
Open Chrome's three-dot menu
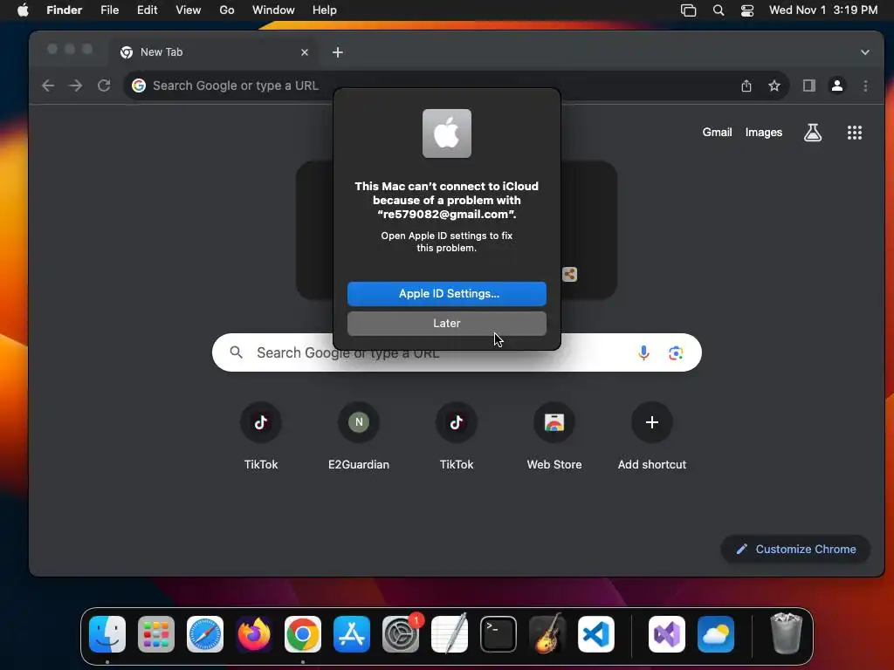tap(865, 85)
